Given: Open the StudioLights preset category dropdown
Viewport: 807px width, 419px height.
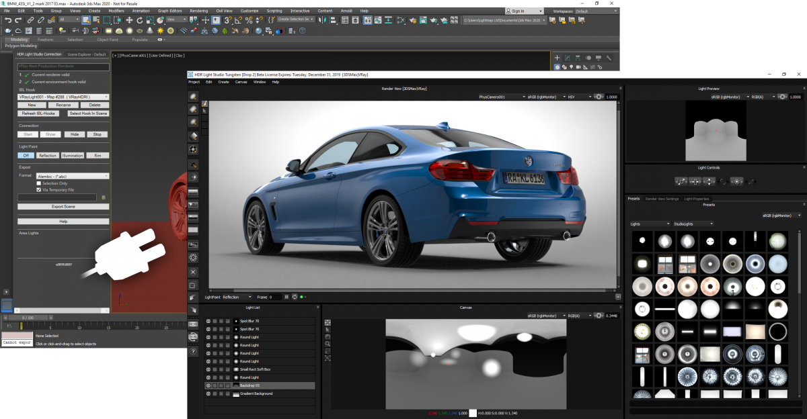Looking at the screenshot, I should (x=693, y=224).
